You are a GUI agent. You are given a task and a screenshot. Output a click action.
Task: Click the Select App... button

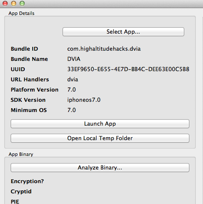(x=123, y=32)
